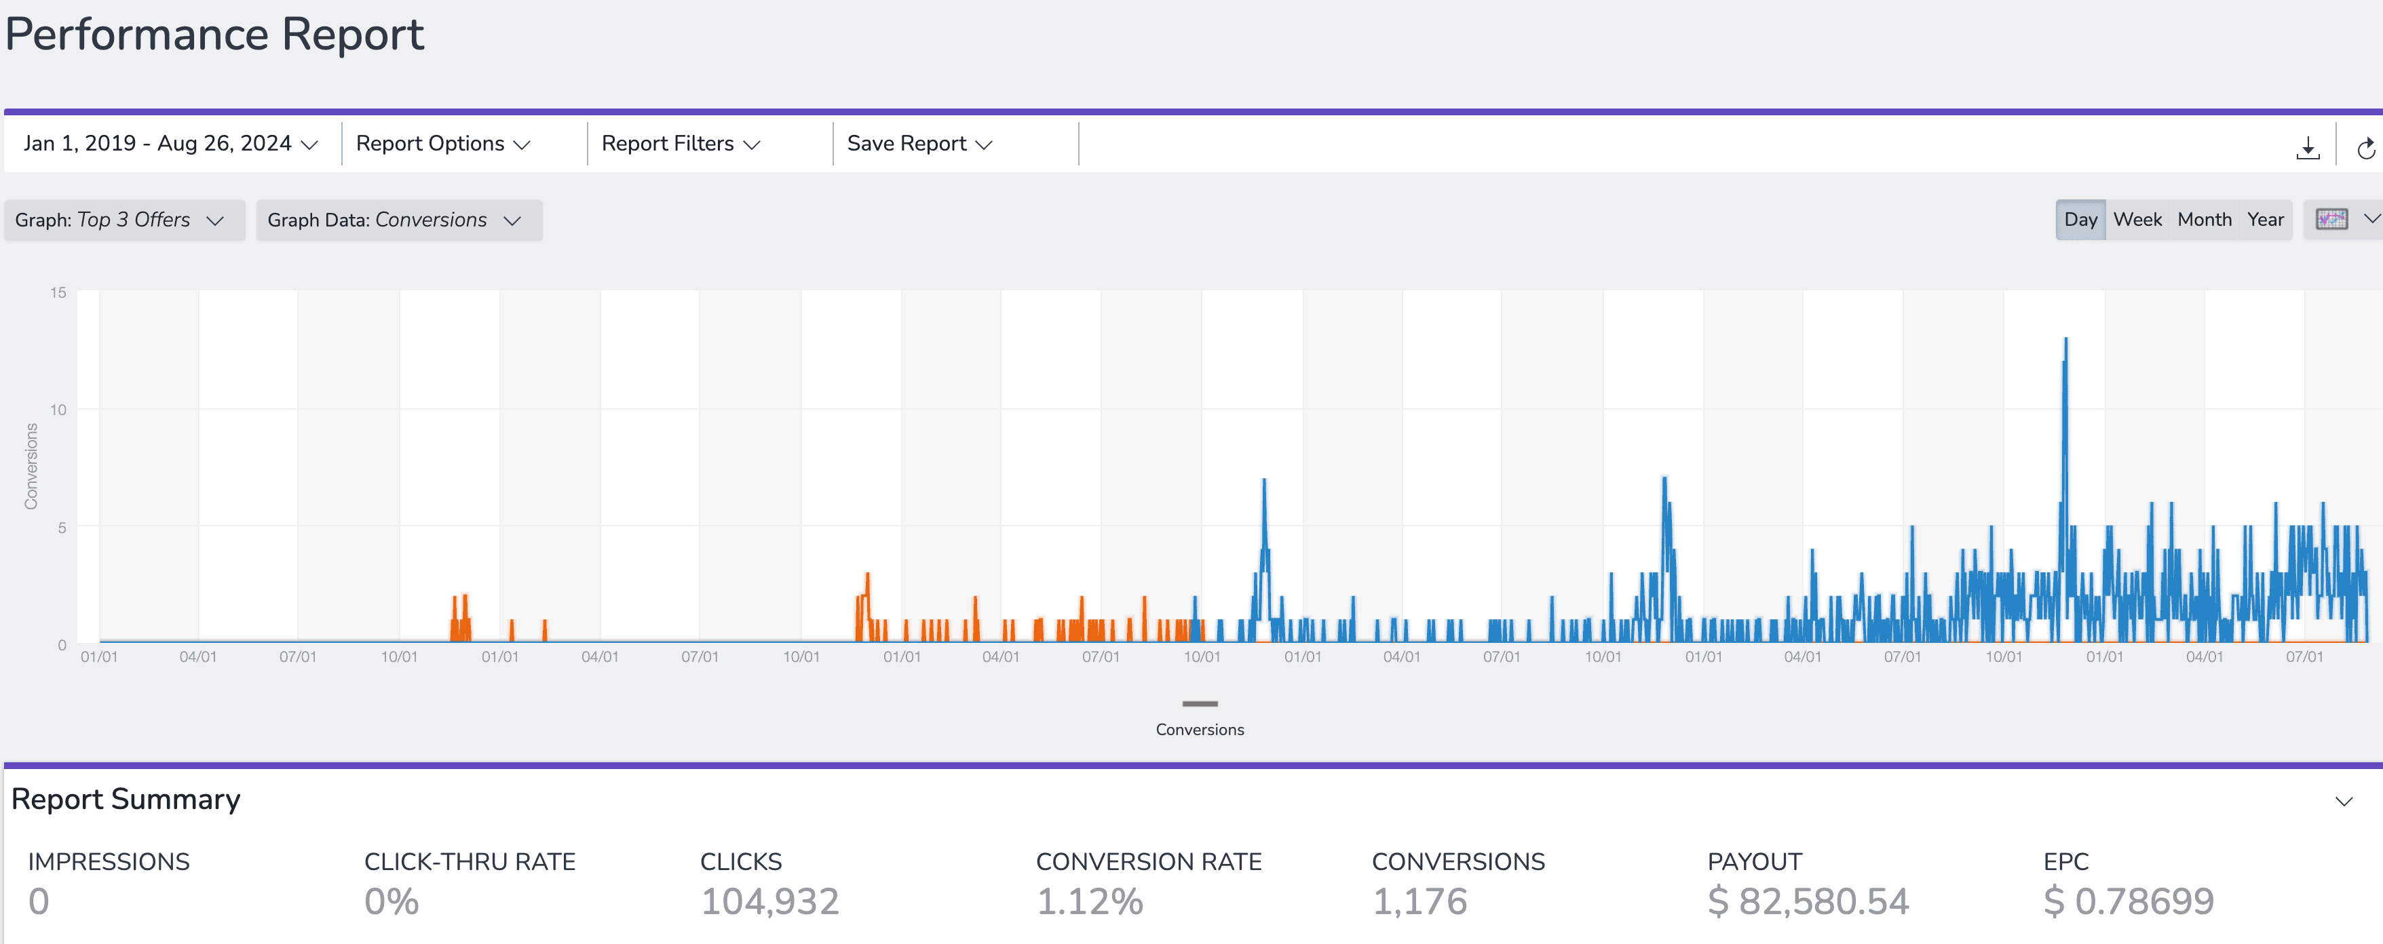Click the Conversions legend label
Viewport: 2383px width, 944px height.
coord(1199,730)
